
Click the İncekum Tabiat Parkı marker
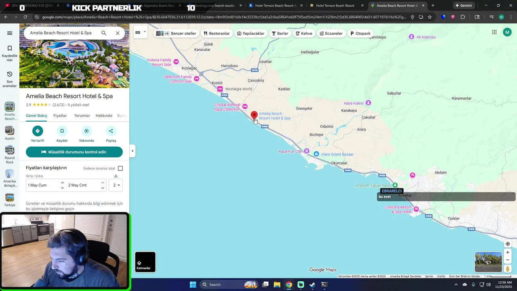click(395, 185)
